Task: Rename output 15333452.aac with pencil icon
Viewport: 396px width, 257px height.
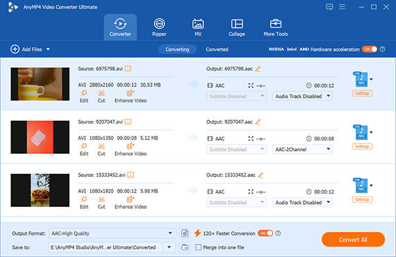Action: coord(261,175)
